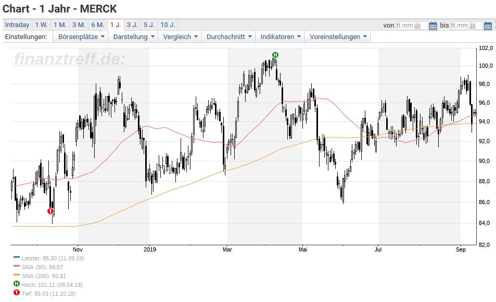Click the green H icon in the legend
Viewport: 496px width, 302px height.
click(x=17, y=284)
